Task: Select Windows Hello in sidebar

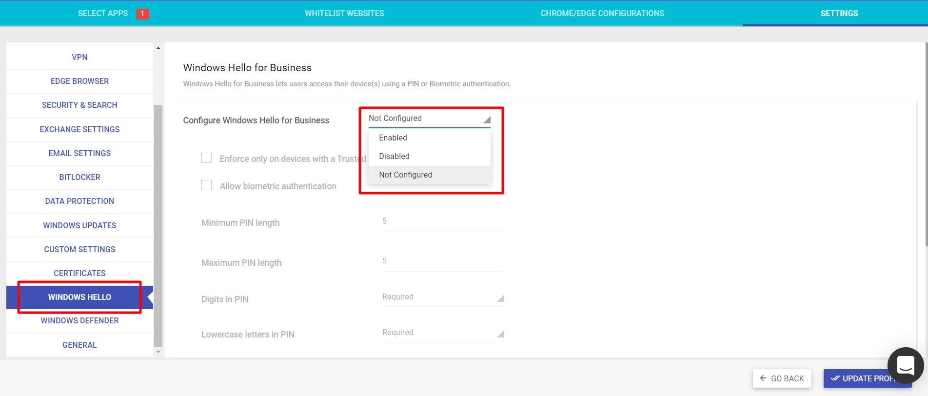Action: pyautogui.click(x=79, y=297)
